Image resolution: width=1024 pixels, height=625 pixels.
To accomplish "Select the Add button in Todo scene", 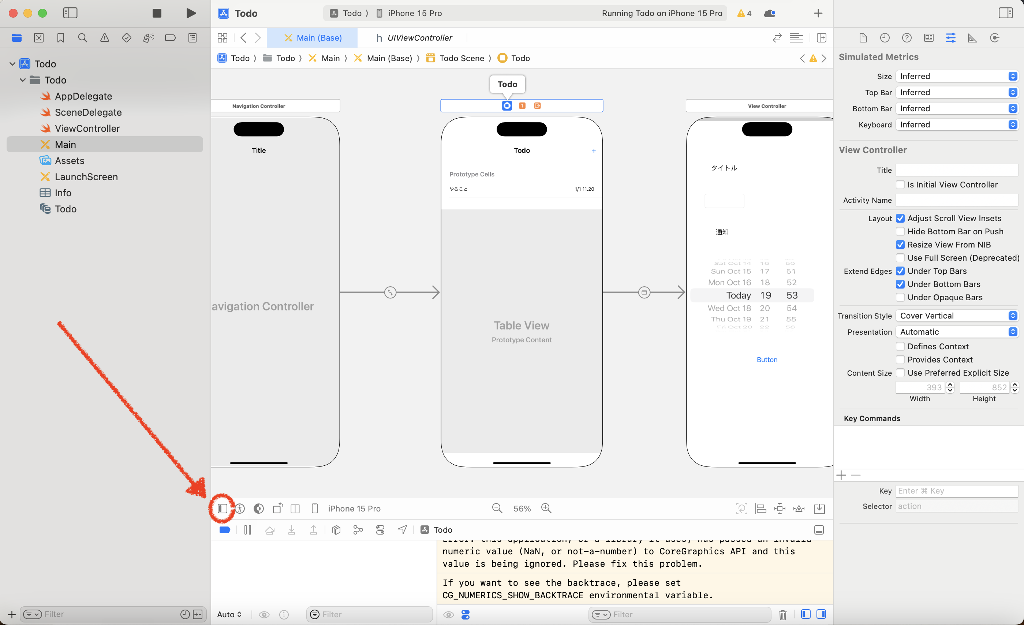I will pyautogui.click(x=594, y=151).
